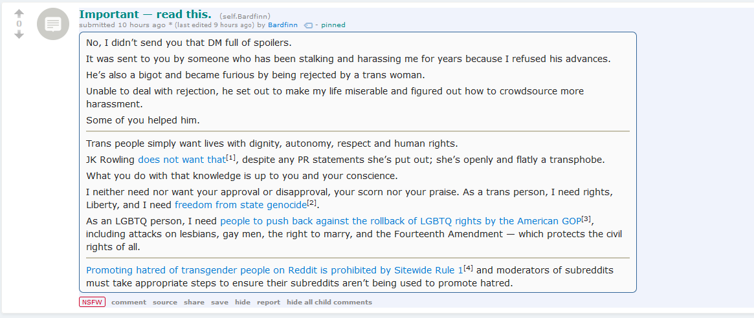This screenshot has height=318, width=754.
Task: Click the self-post text thumbnail icon
Action: (53, 25)
